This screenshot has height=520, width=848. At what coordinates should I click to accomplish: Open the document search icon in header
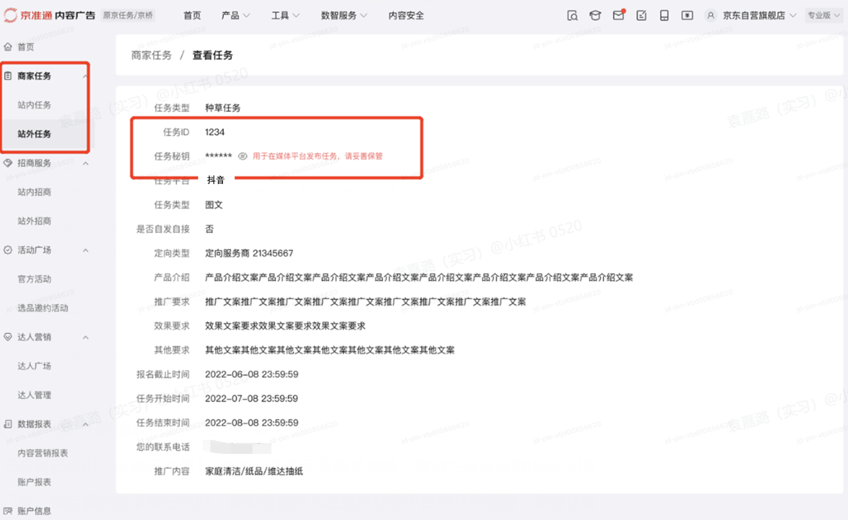(x=572, y=16)
